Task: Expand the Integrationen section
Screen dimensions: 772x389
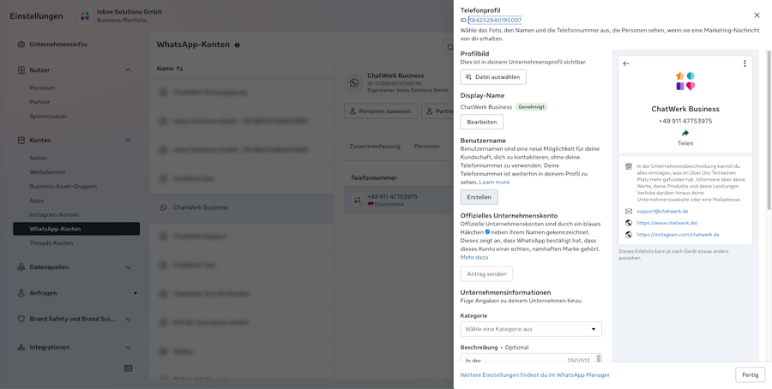Action: pyautogui.click(x=128, y=347)
